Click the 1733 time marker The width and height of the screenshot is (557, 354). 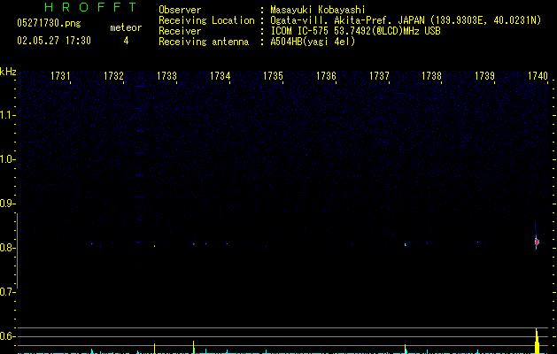166,75
